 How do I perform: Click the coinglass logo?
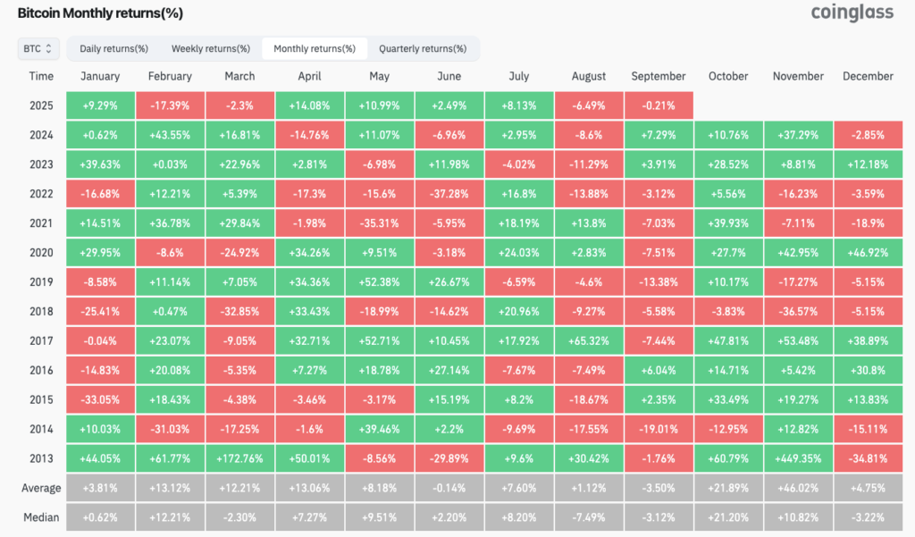[x=852, y=13]
